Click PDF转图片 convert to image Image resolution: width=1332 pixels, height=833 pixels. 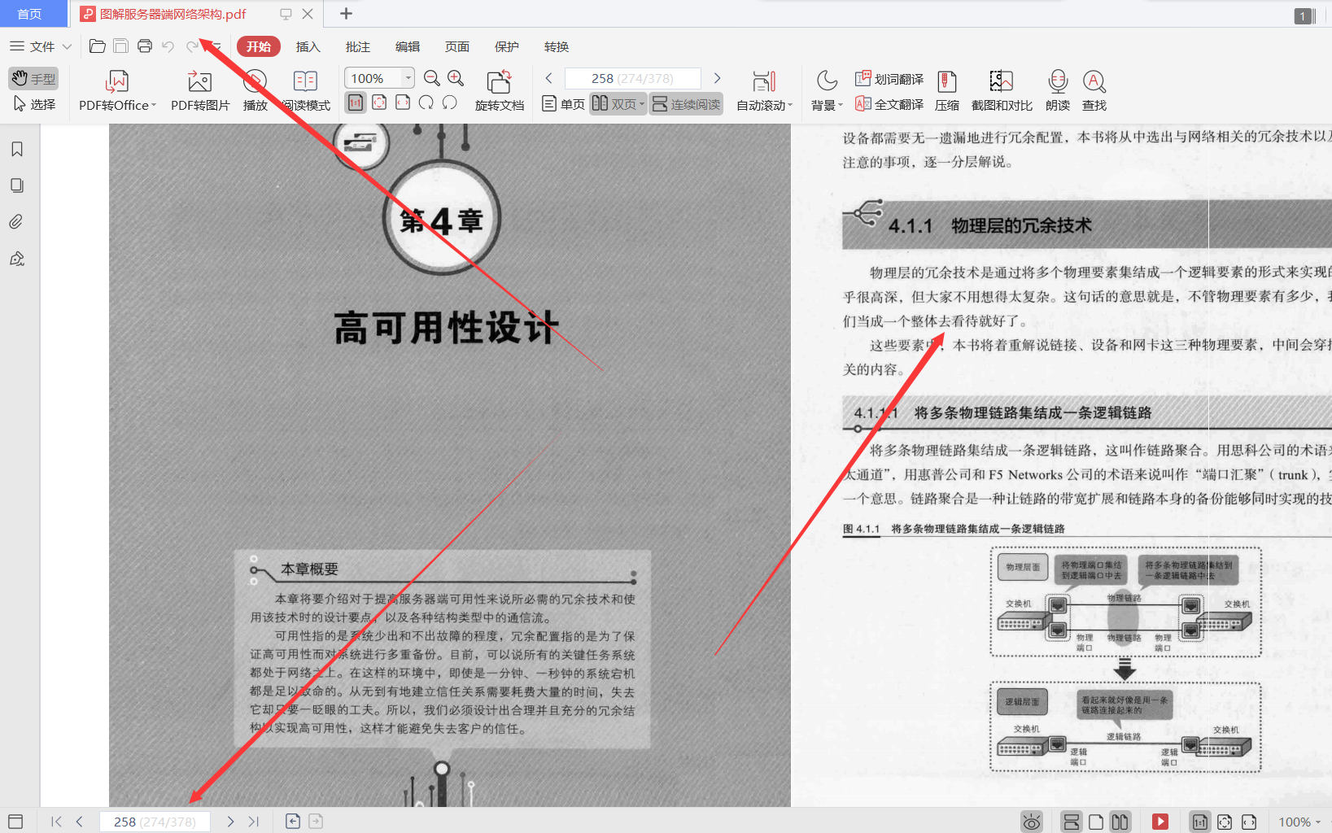[200, 91]
